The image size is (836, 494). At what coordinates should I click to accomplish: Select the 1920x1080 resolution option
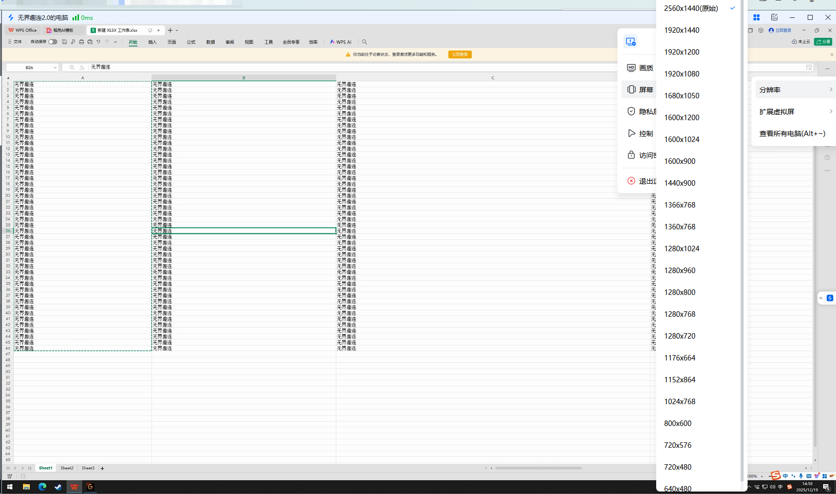[x=682, y=74]
